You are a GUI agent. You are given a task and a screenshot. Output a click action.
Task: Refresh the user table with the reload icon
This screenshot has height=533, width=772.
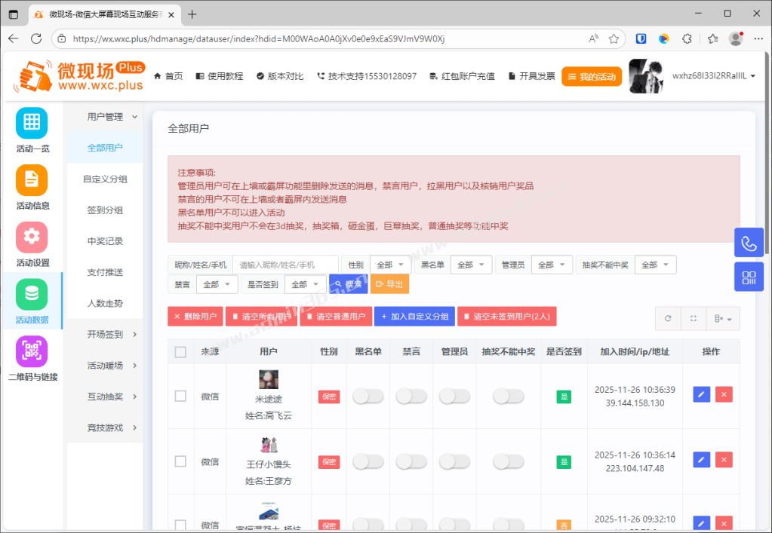pos(667,319)
